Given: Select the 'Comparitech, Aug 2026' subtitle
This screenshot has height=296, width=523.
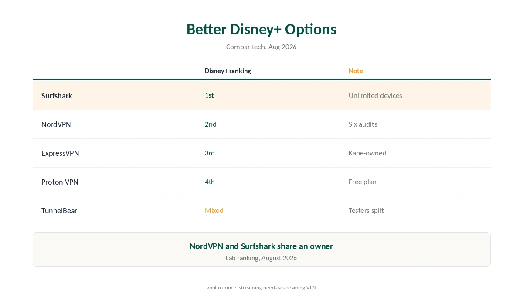Looking at the screenshot, I should pos(261,47).
